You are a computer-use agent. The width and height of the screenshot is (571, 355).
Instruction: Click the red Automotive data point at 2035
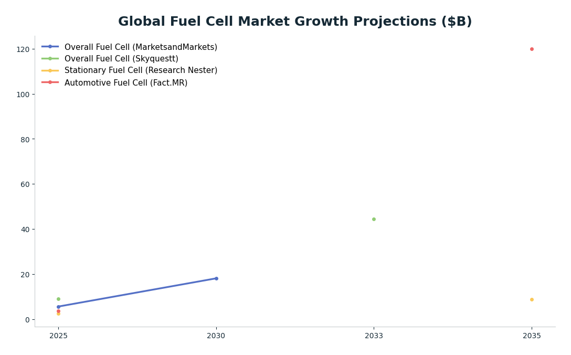click(x=532, y=49)
